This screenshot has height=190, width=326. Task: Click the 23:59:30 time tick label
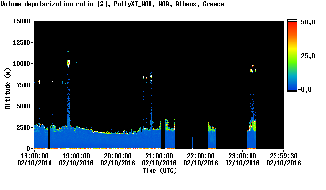[283, 156]
